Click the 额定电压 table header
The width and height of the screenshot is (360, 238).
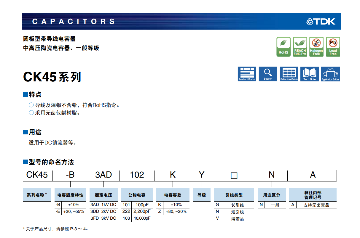tap(103, 195)
